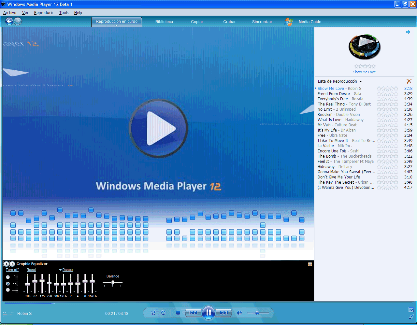The image size is (417, 325).
Task: Open Media Guide via the Windows logo icon
Action: click(x=289, y=21)
